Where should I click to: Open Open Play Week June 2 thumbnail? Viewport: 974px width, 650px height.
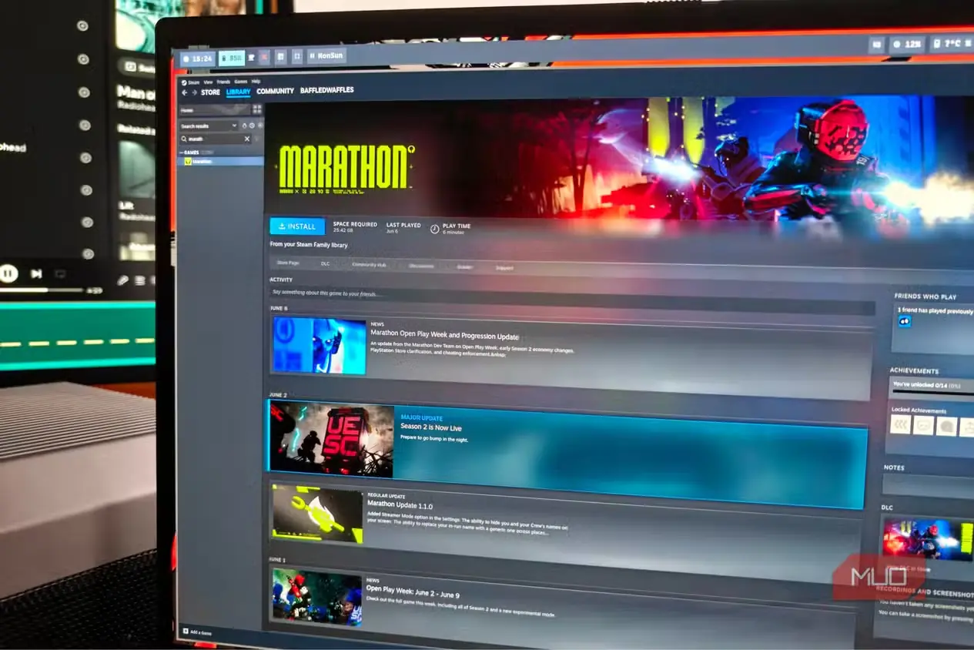pyautogui.click(x=316, y=597)
